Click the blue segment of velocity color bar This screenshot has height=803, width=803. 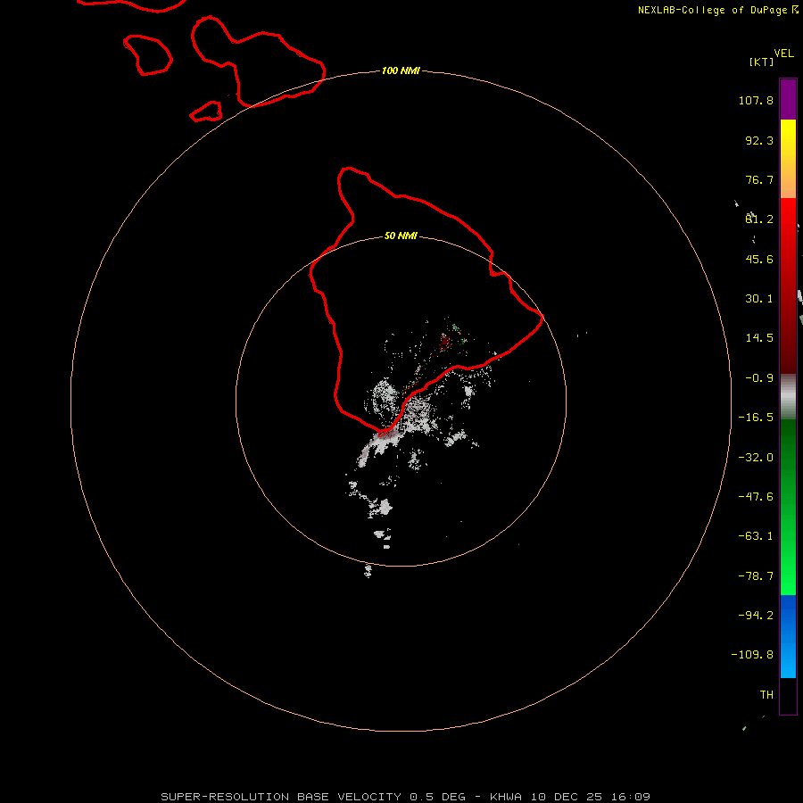point(788,636)
